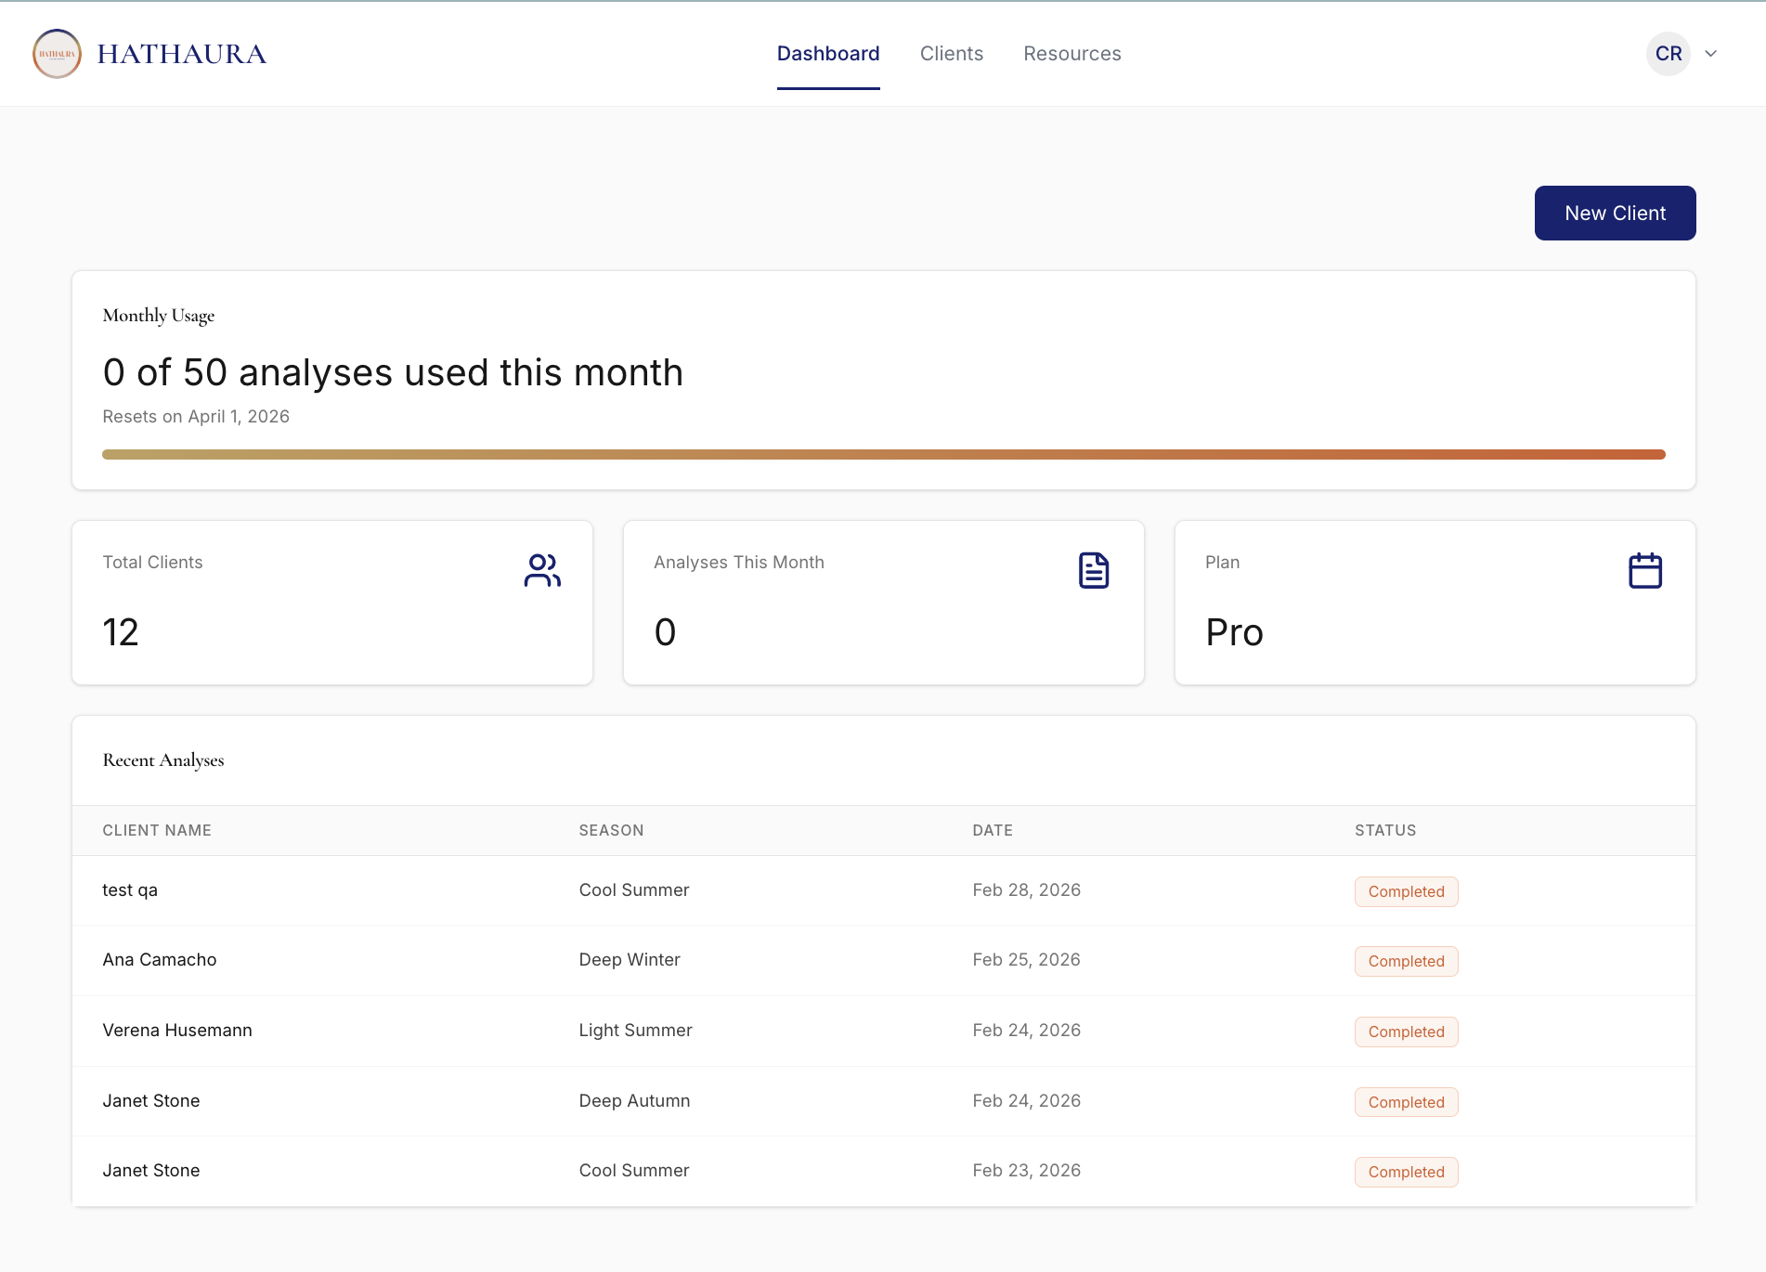Click the monthly usage progress bar
The width and height of the screenshot is (1766, 1272).
pos(883,455)
